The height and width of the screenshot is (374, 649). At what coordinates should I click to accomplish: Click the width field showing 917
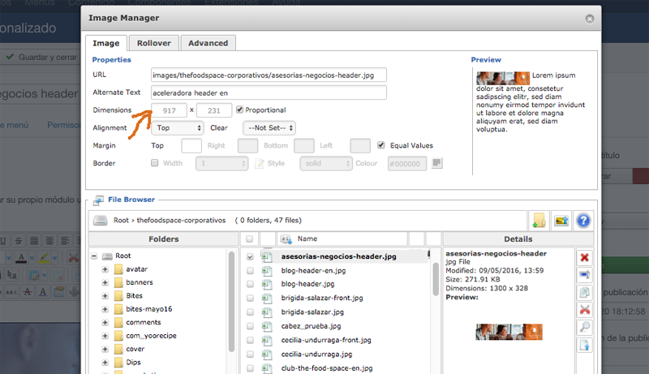click(x=169, y=110)
